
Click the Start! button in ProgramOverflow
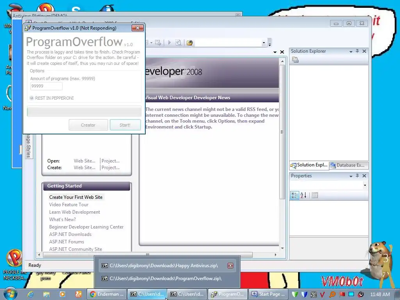point(125,125)
